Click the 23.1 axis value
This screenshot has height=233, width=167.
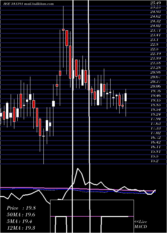click(154, 40)
